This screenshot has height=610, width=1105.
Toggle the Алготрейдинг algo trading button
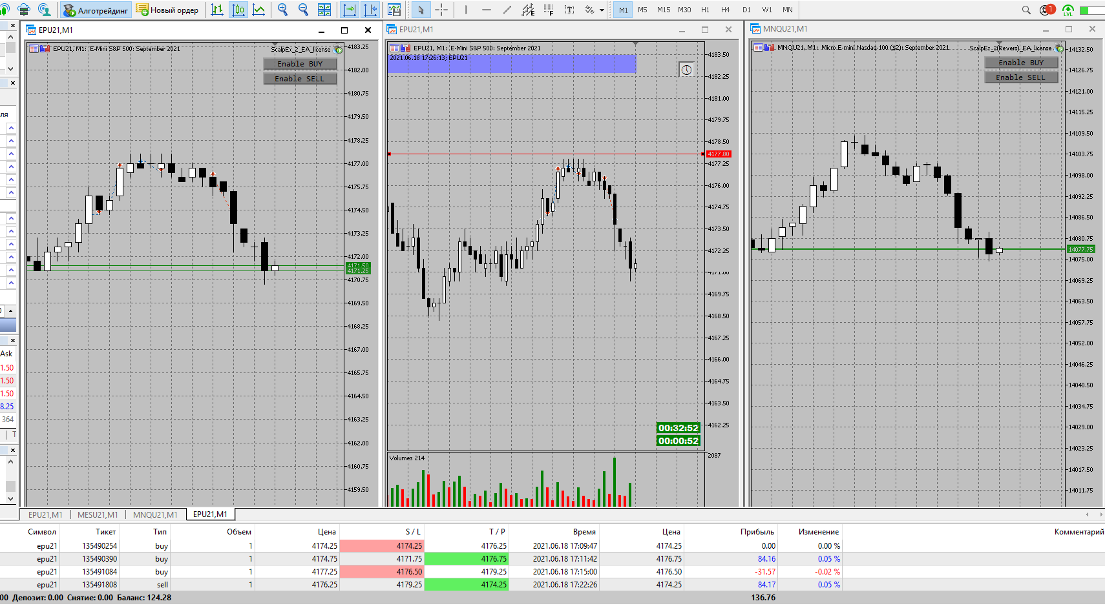point(96,10)
